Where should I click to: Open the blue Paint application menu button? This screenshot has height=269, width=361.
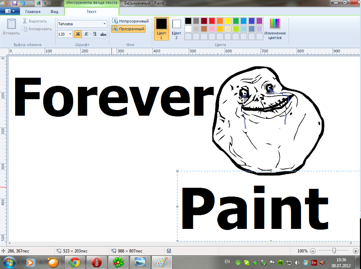coord(10,11)
